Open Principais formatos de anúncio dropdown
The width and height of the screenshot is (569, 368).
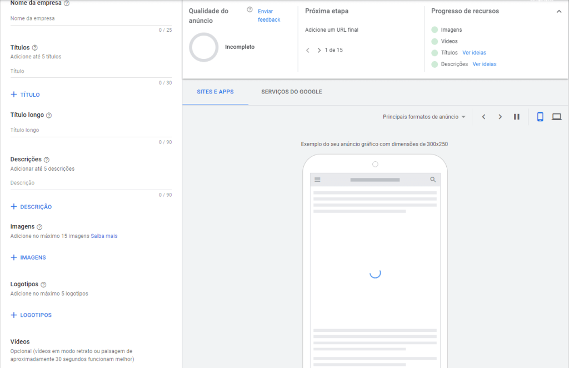pos(424,117)
